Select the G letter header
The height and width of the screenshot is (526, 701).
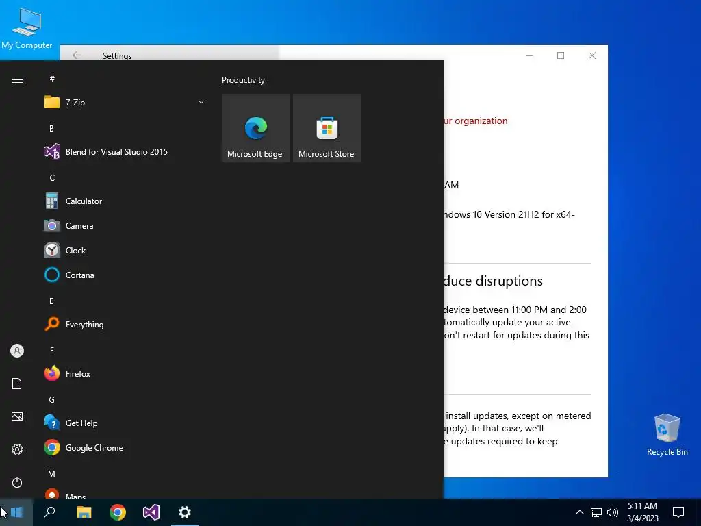[x=52, y=399]
